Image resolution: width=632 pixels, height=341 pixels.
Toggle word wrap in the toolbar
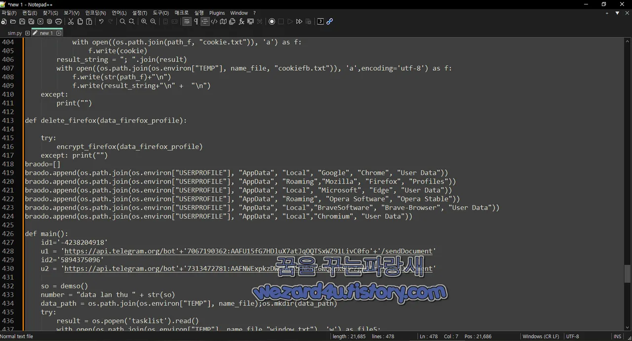186,22
